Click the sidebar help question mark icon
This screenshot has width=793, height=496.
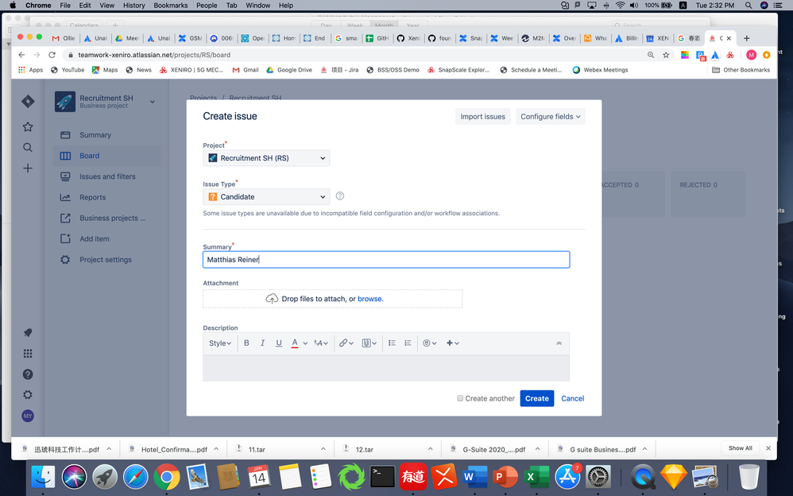[28, 374]
